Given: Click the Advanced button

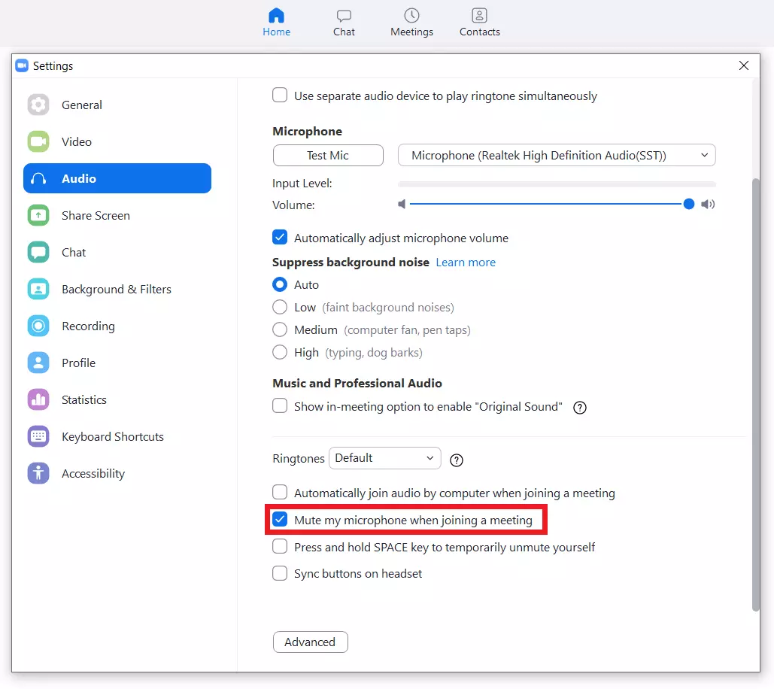Looking at the screenshot, I should tap(310, 642).
